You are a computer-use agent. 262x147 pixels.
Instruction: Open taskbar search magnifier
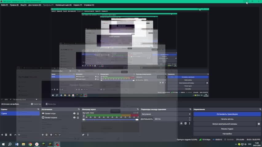[x=10, y=144]
